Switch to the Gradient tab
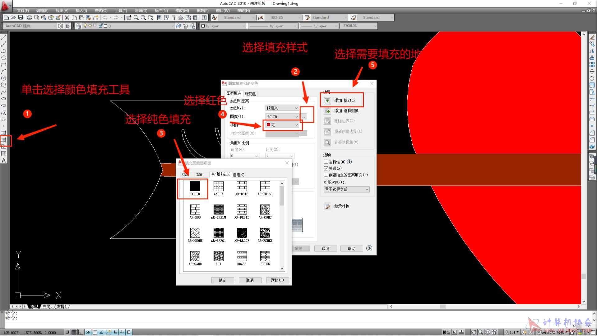The image size is (597, 336). click(x=250, y=94)
